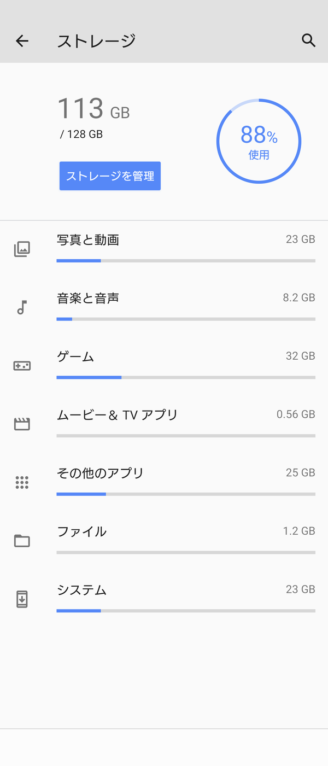
Task: Tap the photos and videos gallery icon
Action: (x=22, y=249)
